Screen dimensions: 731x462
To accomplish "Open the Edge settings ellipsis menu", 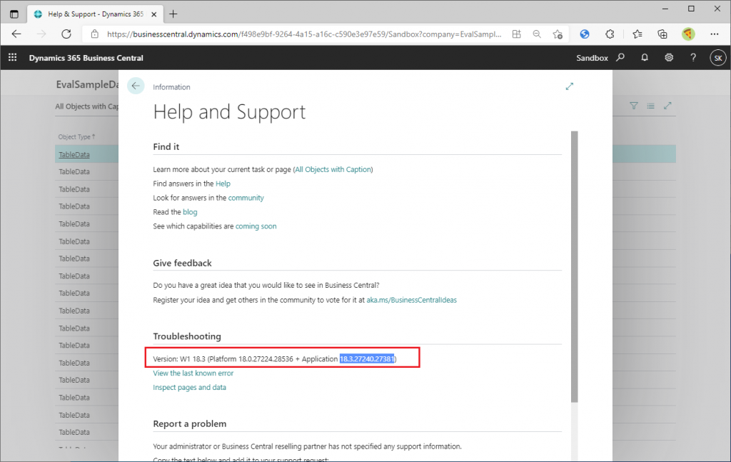I will 714,34.
